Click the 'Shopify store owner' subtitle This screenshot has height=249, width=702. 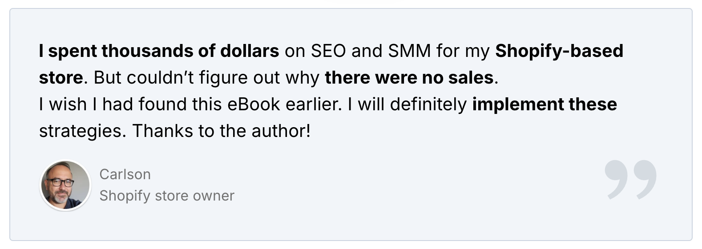click(x=167, y=196)
